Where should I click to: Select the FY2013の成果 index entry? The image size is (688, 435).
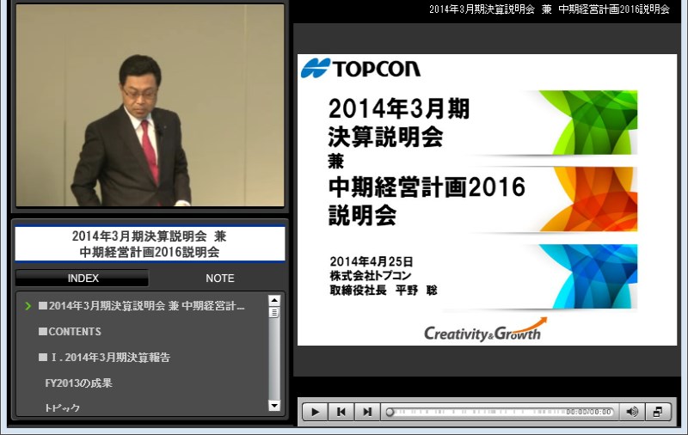point(78,383)
